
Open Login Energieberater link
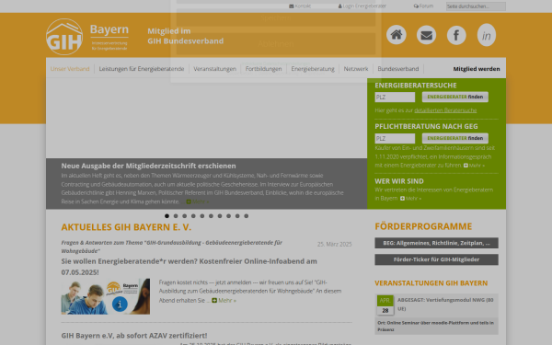click(362, 6)
